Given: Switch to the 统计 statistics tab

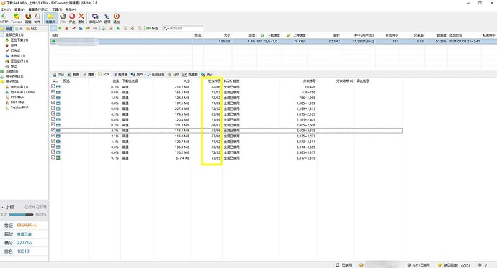Looking at the screenshot, I should (x=207, y=75).
